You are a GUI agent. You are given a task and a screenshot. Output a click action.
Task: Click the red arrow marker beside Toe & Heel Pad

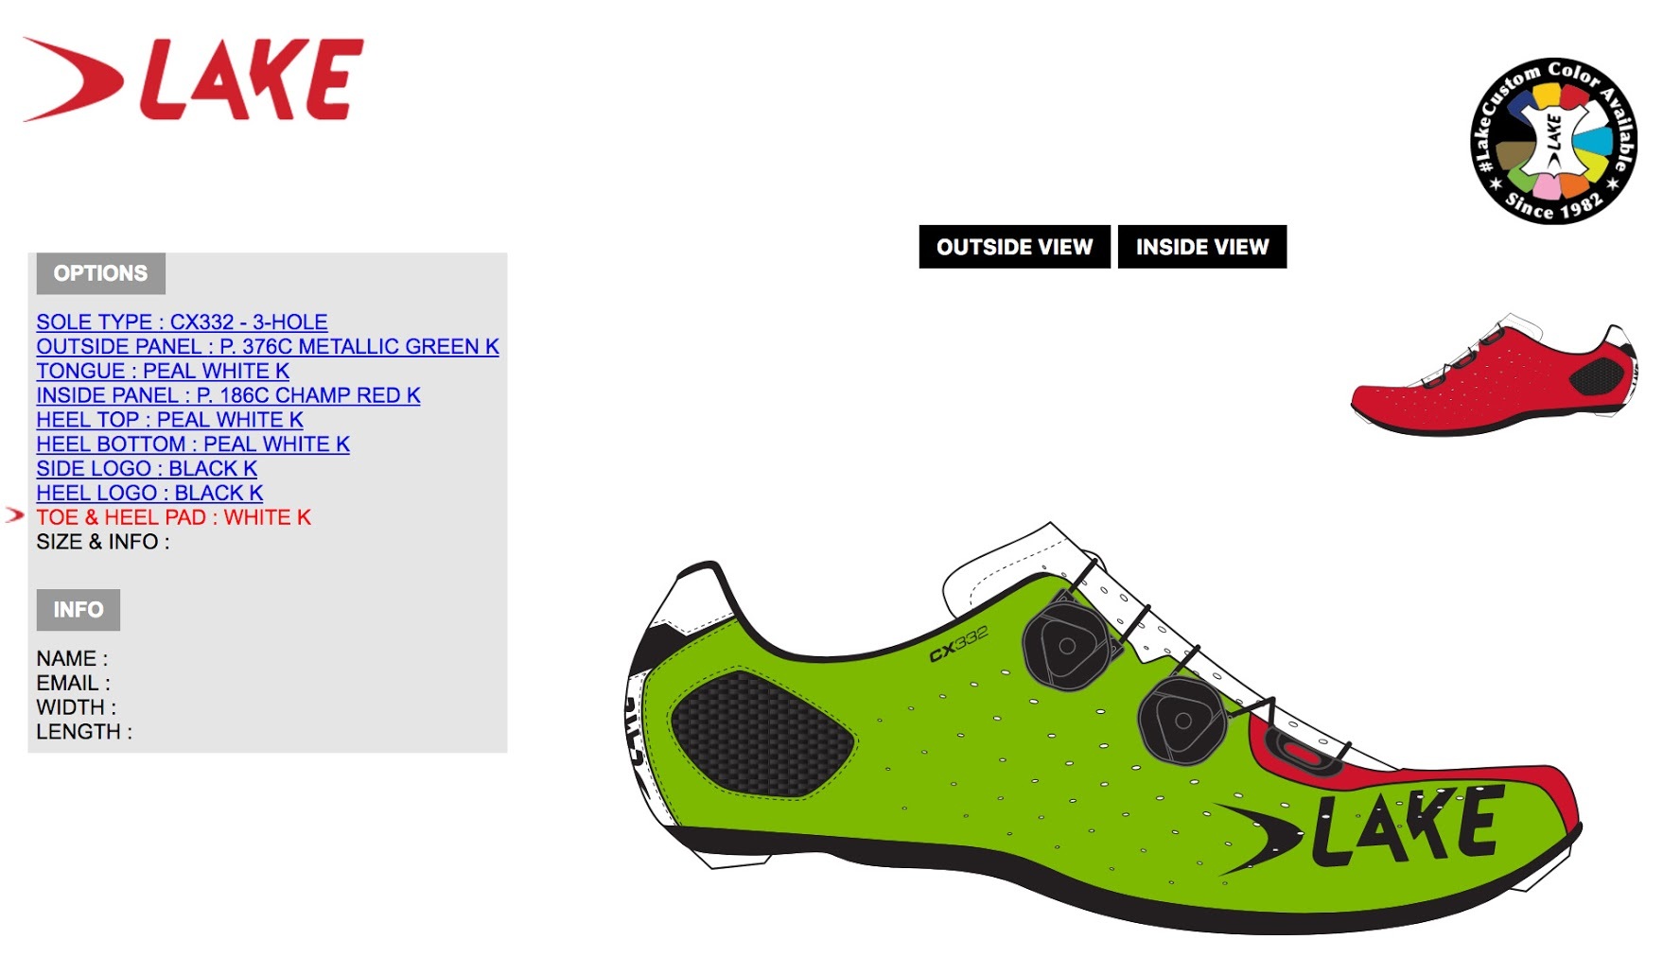14,516
